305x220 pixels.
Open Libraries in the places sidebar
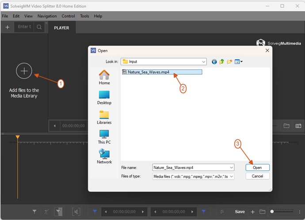[x=104, y=118]
